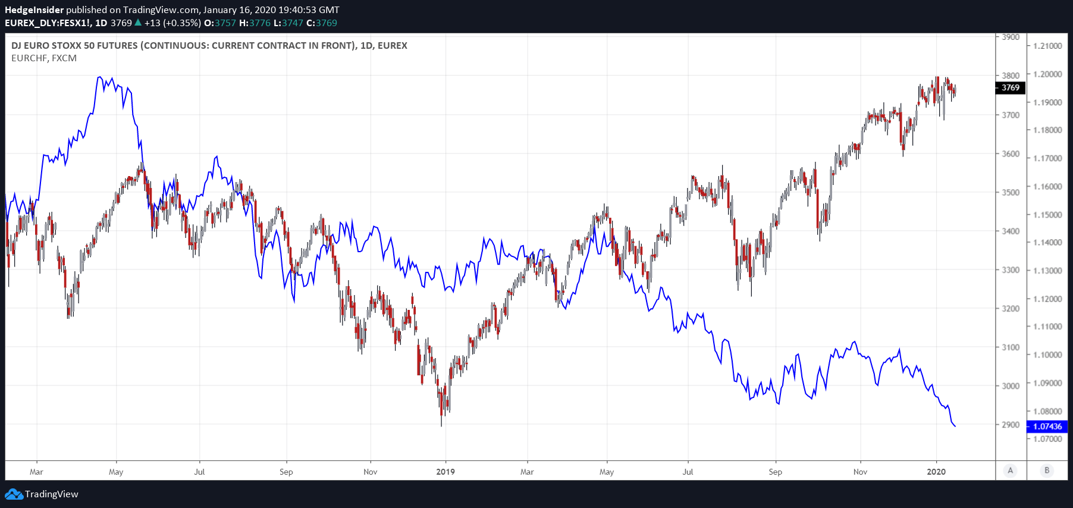This screenshot has width=1073, height=508.
Task: Click the TradingView cloud logo icon
Action: [14, 494]
